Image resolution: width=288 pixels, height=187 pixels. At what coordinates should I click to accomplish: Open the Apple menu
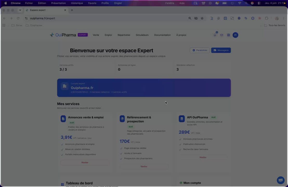click(x=6, y=3)
